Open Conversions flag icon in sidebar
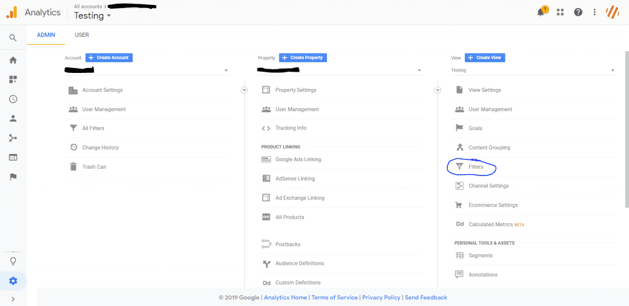The height and width of the screenshot is (306, 629). click(13, 177)
